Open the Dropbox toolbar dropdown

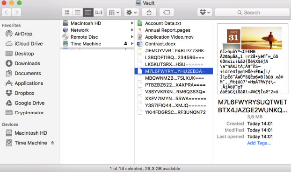point(205,13)
